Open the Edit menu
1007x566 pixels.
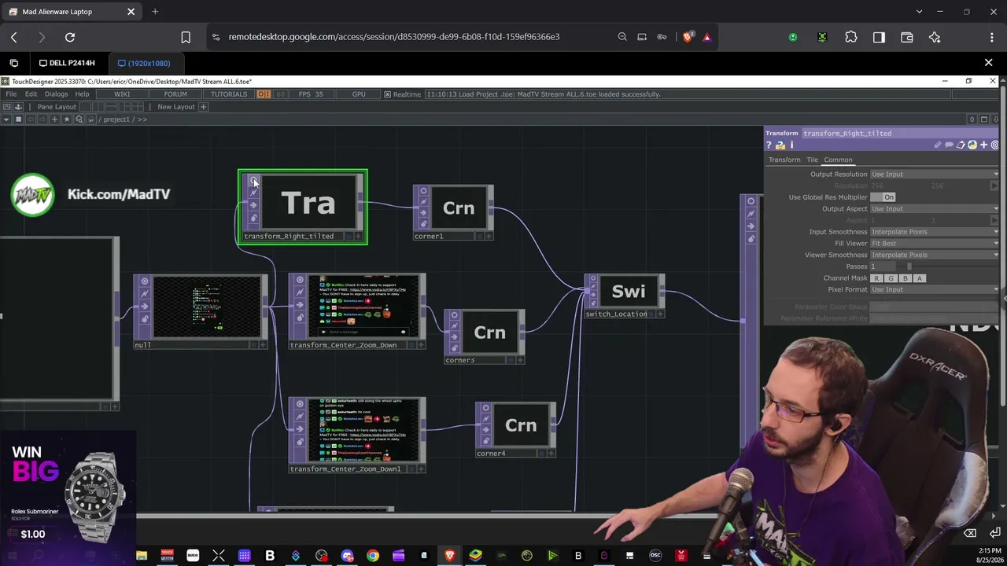(x=31, y=94)
